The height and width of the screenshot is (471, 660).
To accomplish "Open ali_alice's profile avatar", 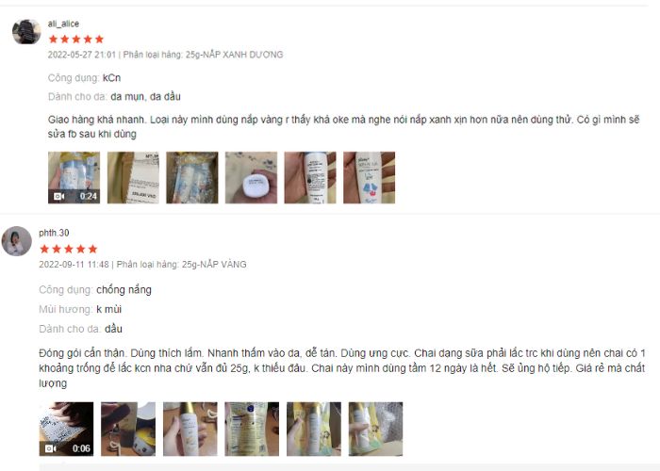I will click(26, 31).
